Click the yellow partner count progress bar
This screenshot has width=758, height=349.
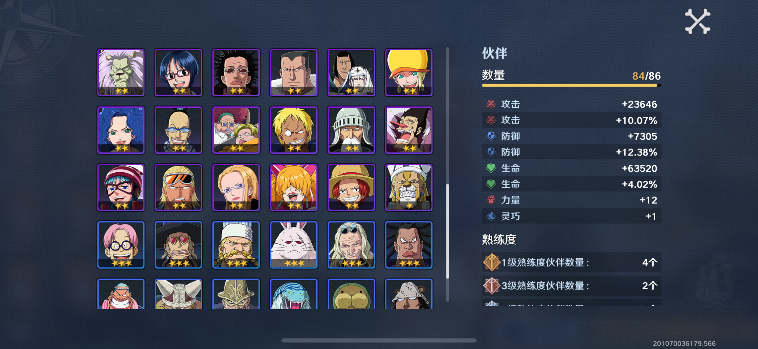(x=571, y=85)
